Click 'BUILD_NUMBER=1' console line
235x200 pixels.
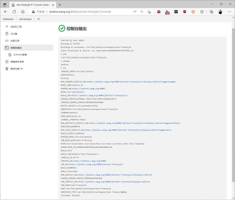tap(68, 168)
